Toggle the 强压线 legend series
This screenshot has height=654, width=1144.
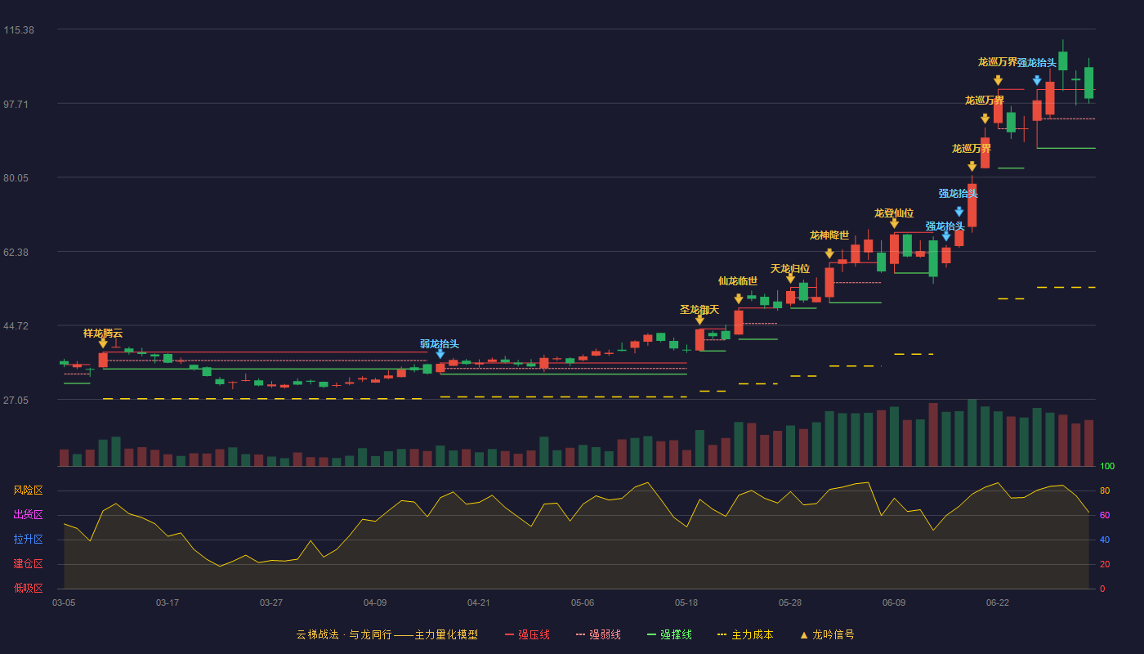(x=528, y=634)
